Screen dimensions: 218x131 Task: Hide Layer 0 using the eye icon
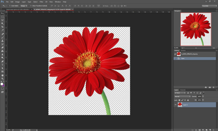pyautogui.click(x=176, y=105)
